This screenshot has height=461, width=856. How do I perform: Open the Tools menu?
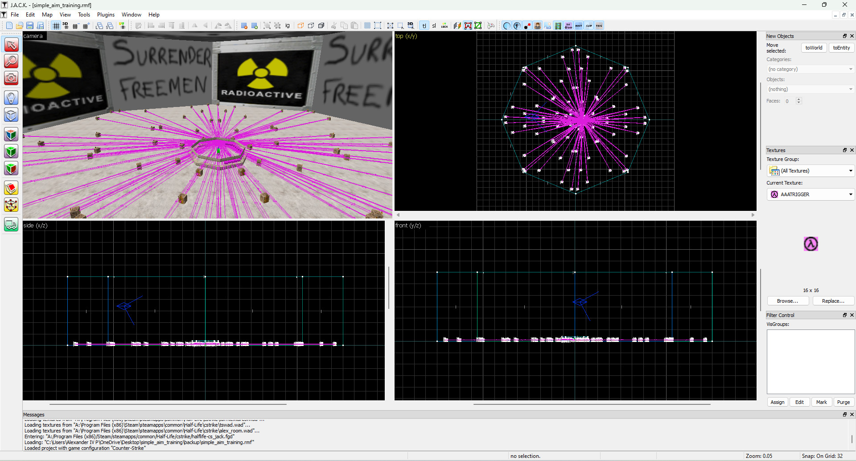pyautogui.click(x=84, y=15)
